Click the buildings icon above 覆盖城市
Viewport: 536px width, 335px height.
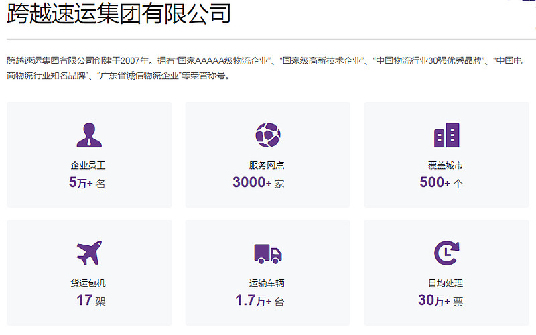click(447, 135)
